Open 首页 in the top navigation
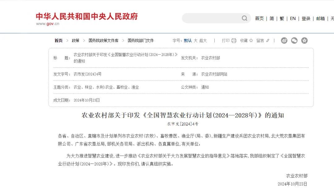334x191 pixels. pos(259,19)
